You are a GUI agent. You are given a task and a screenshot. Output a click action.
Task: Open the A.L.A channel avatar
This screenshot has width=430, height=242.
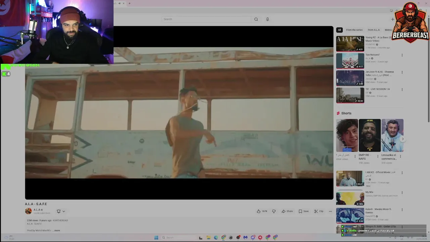(x=28, y=211)
